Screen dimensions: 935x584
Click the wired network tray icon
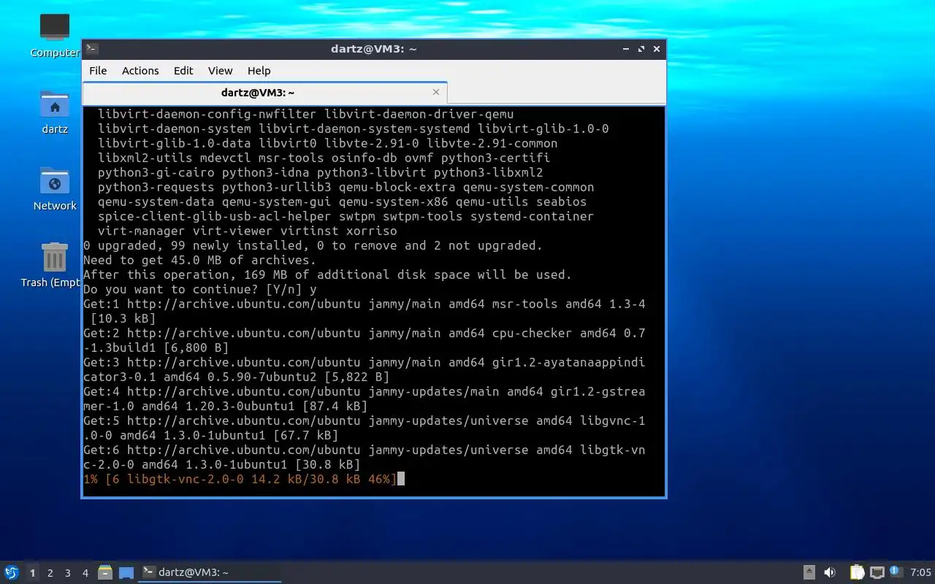pyautogui.click(x=877, y=572)
